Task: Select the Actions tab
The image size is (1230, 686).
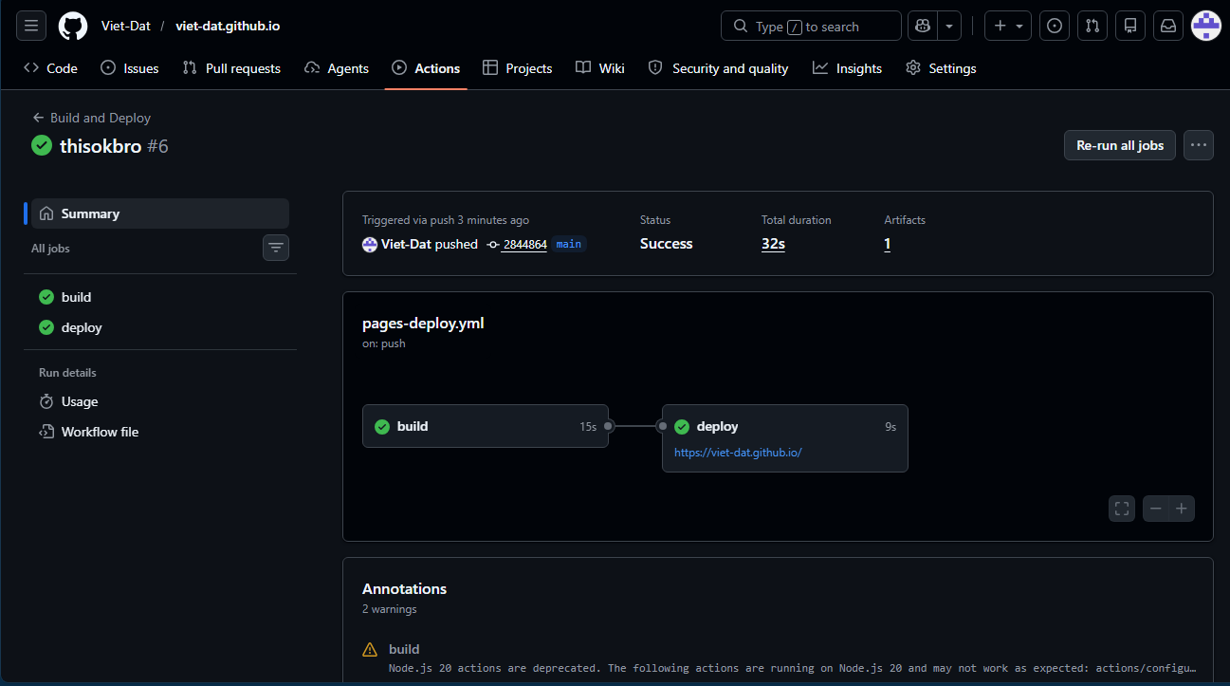Action: (x=426, y=68)
